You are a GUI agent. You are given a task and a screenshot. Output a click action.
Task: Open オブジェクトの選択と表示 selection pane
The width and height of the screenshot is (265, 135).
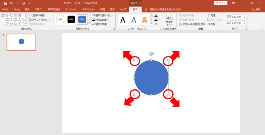192,24
